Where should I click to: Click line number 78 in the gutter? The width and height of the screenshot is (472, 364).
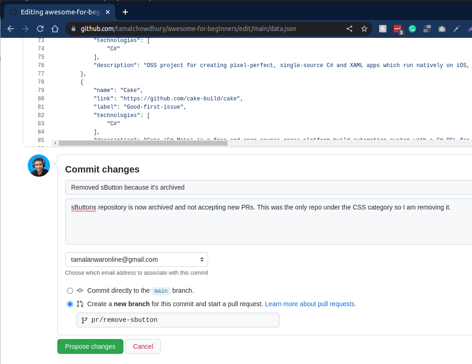[41, 82]
